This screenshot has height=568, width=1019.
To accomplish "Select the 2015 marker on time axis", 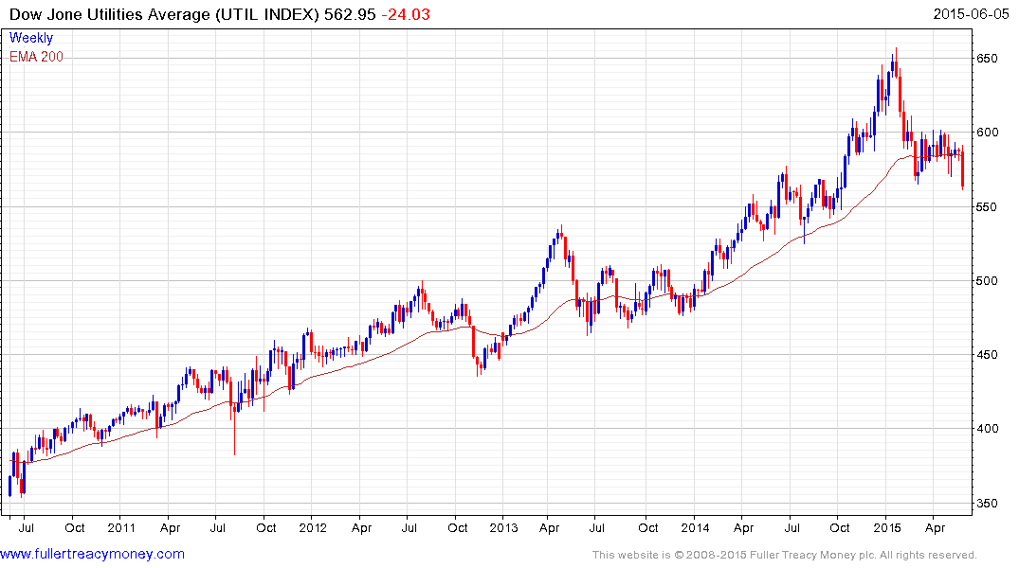I will 886,527.
